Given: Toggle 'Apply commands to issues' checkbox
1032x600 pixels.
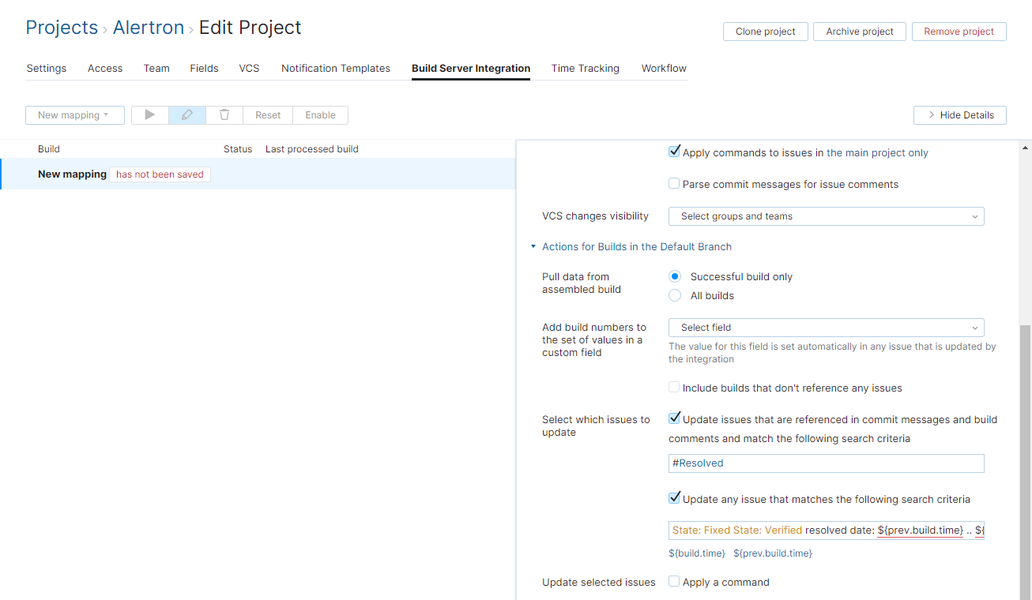Looking at the screenshot, I should point(674,152).
